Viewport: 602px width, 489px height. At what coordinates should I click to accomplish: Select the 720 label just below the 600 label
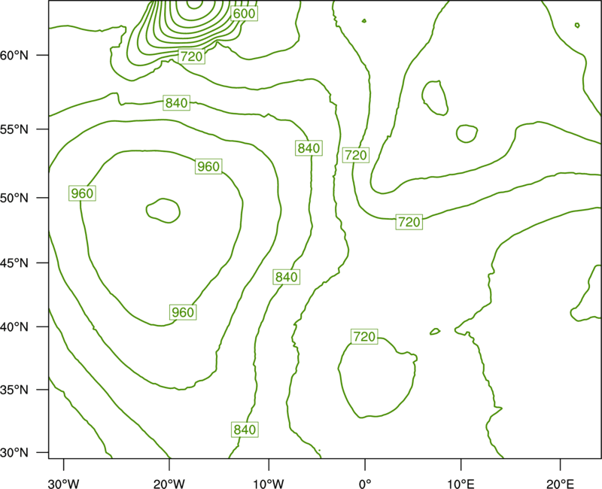tap(191, 57)
